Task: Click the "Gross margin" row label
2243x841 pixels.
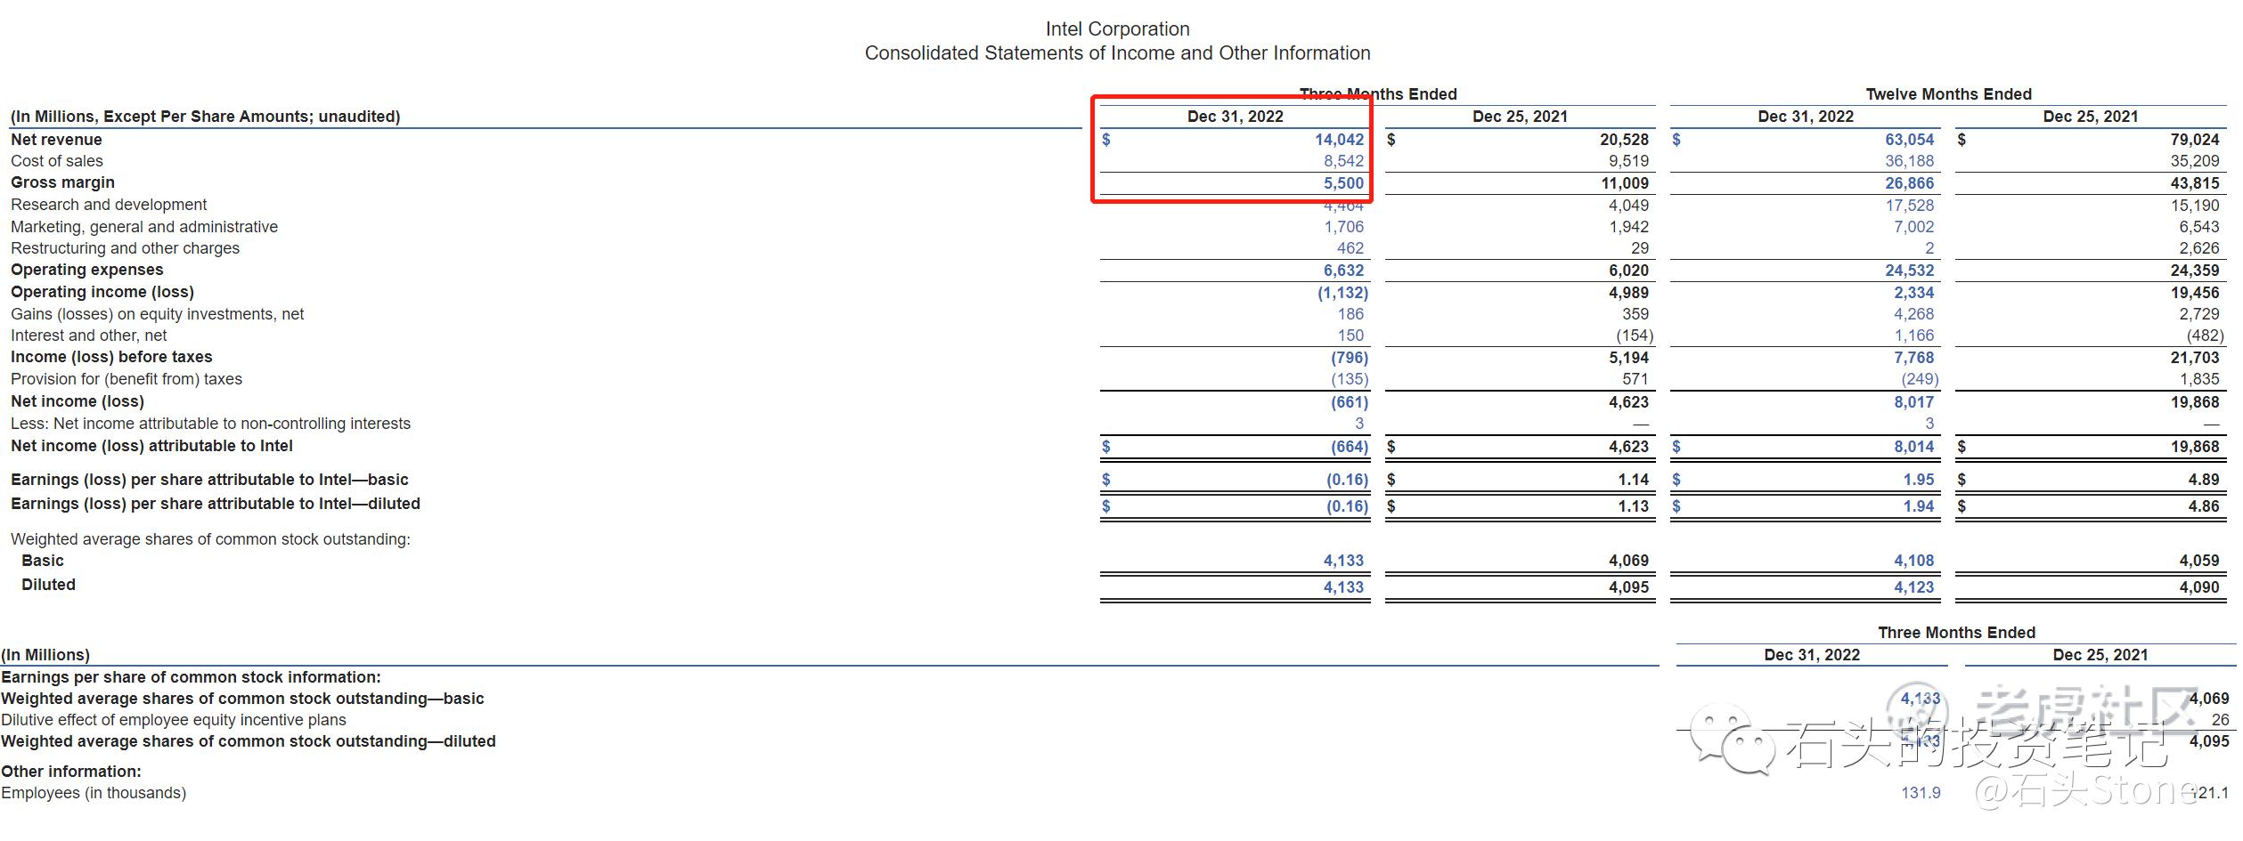Action: tap(62, 182)
